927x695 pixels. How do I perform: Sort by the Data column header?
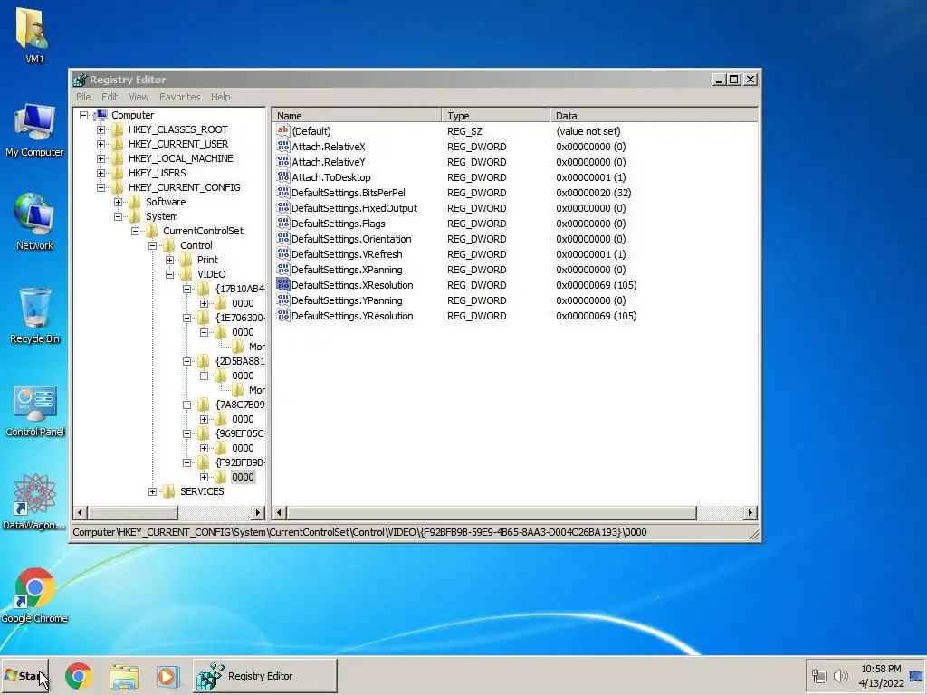coord(654,115)
